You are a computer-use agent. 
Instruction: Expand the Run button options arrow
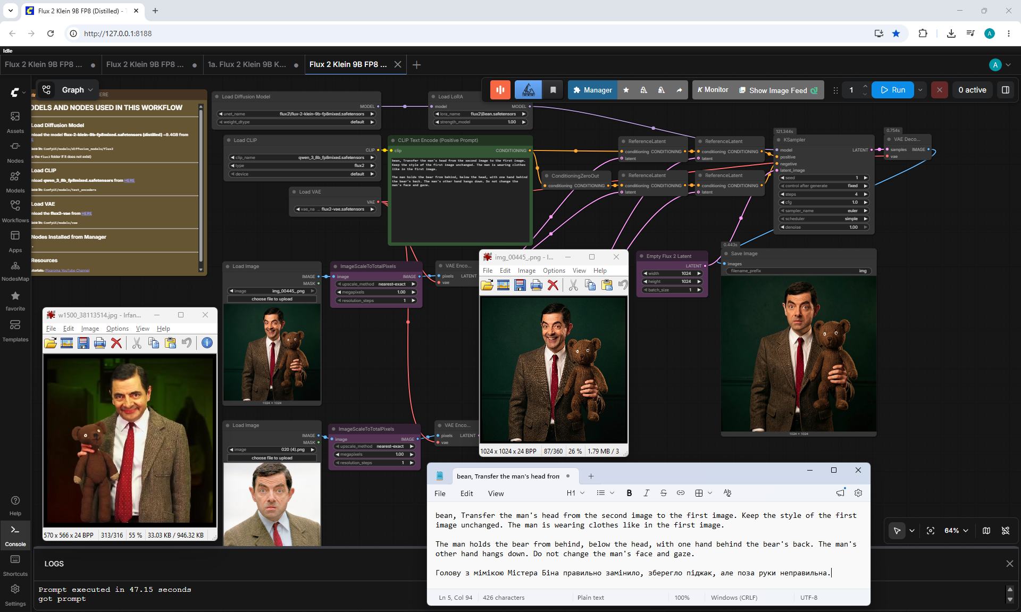pyautogui.click(x=920, y=90)
